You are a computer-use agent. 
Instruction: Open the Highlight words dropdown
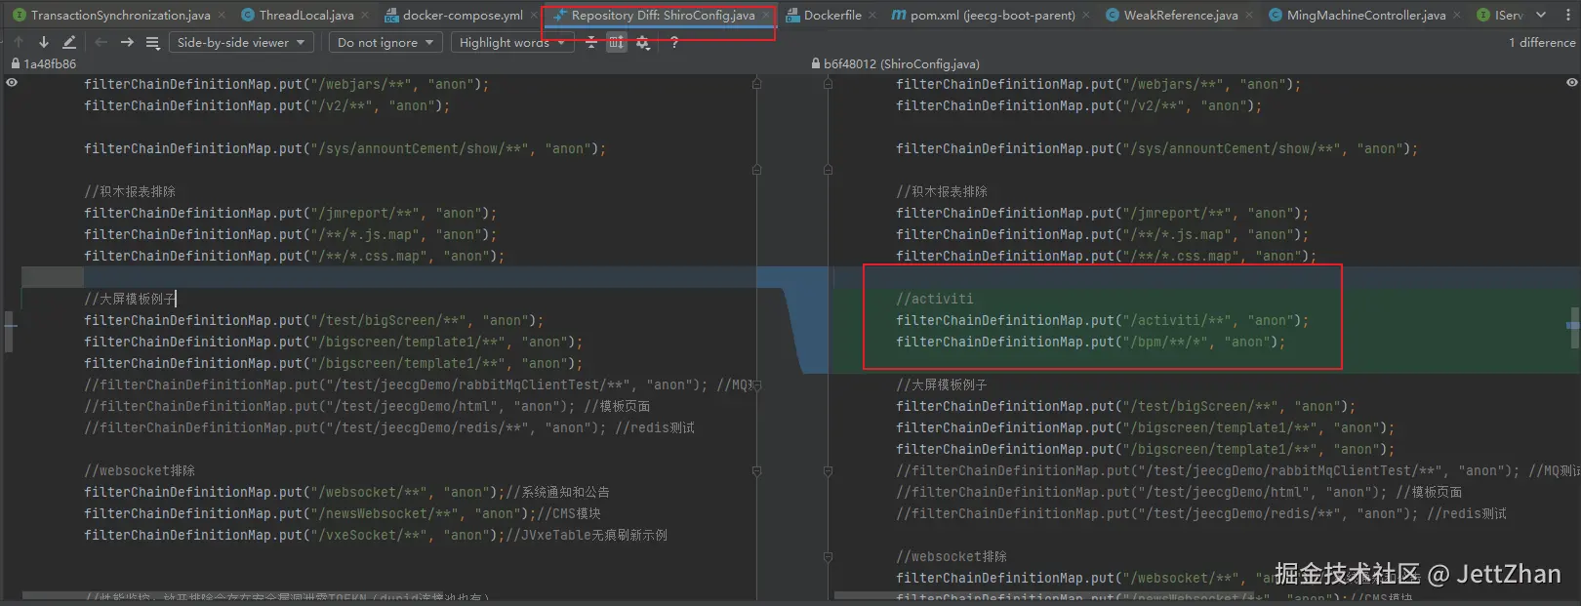tap(512, 42)
